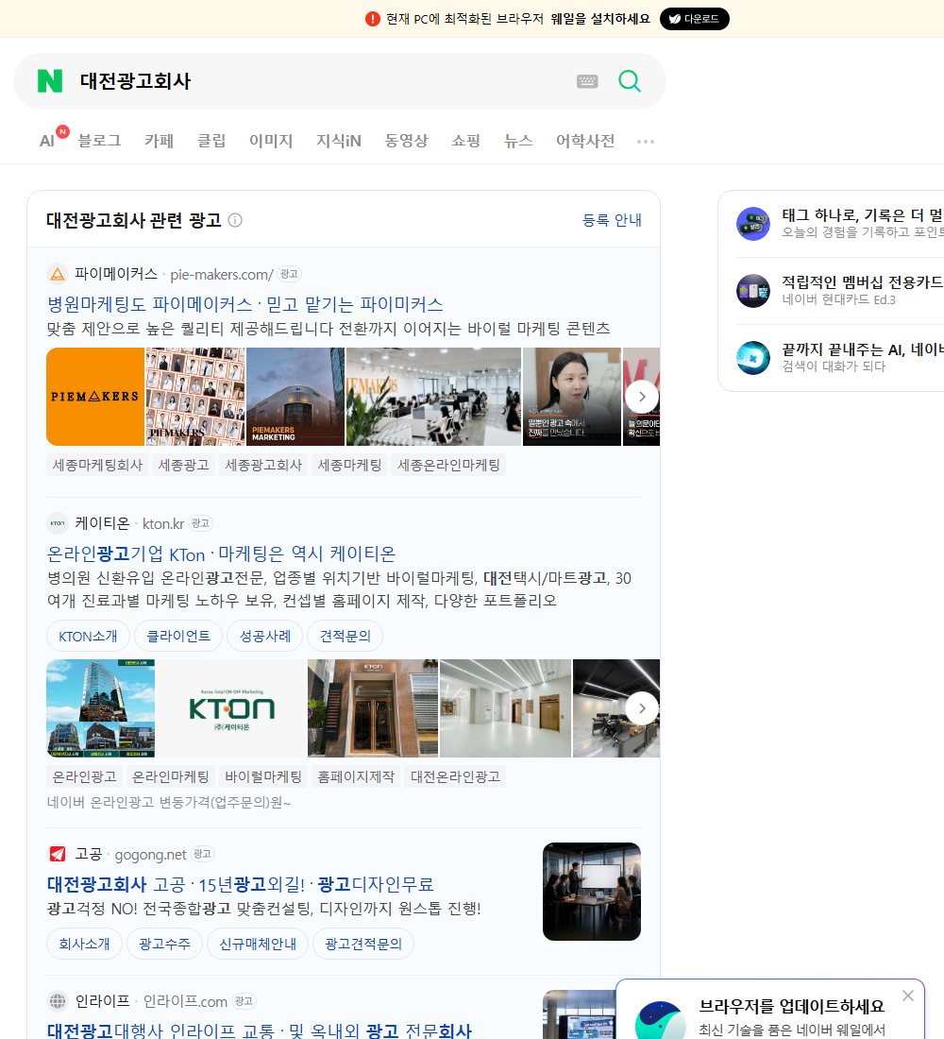Select the 홈페이지제작 keyword tag
This screenshot has height=1039, width=944.
click(x=356, y=776)
